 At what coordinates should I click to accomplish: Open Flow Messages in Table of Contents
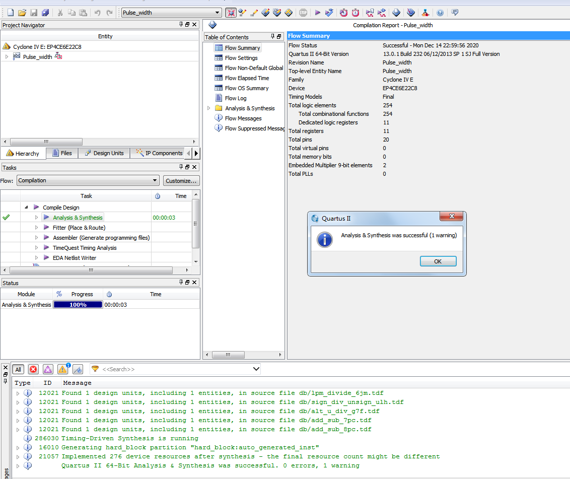tap(243, 118)
